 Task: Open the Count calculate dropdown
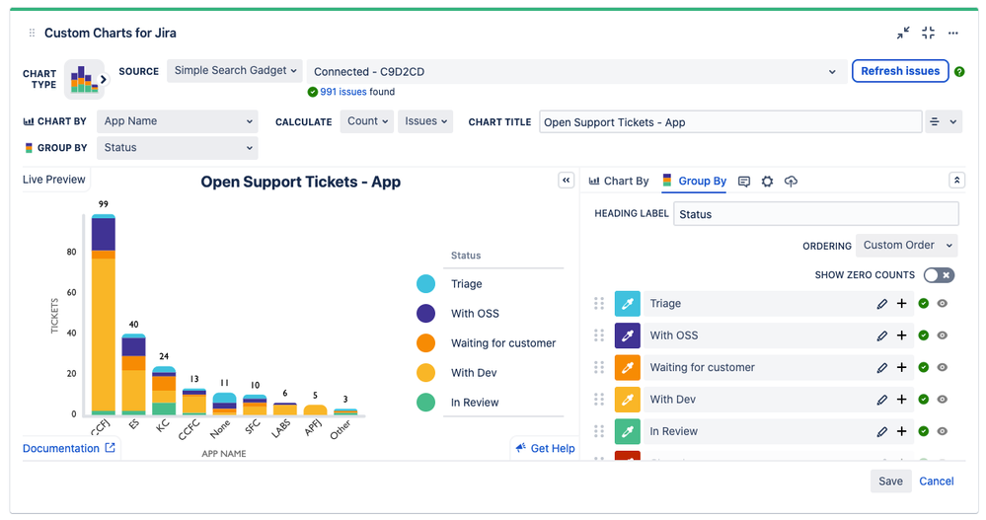pyautogui.click(x=367, y=121)
